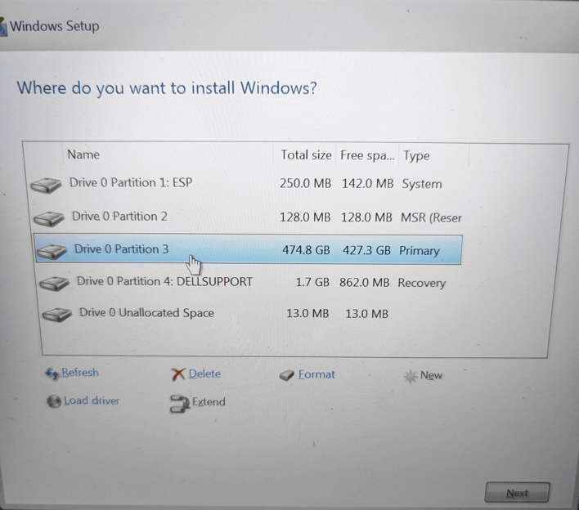Screen dimensions: 579x510
Task: Open the Load driver link
Action: (92, 400)
